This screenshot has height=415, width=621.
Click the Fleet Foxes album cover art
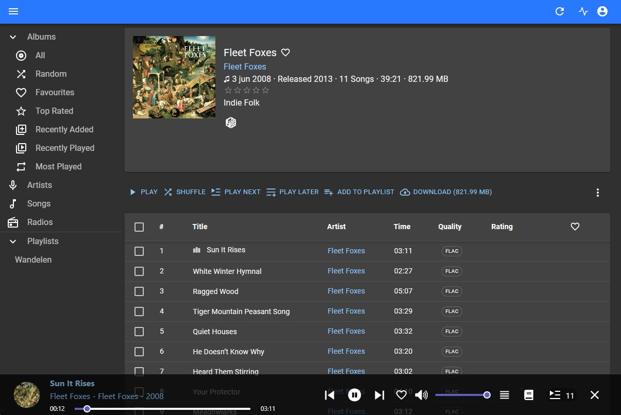pyautogui.click(x=174, y=77)
